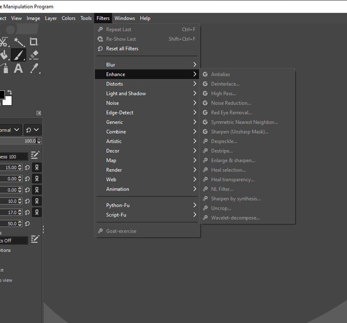Screen dimensions: 347x323
Task: Click the 50.0 value stepper
Action: 20,224
